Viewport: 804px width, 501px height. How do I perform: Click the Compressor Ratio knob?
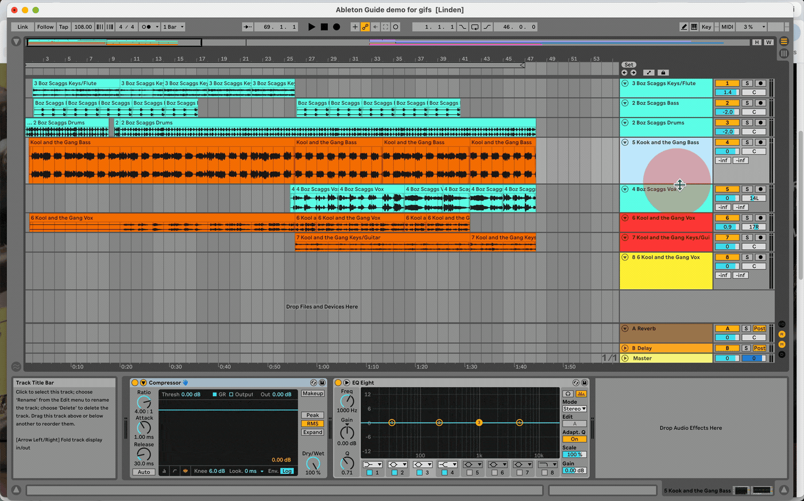144,402
